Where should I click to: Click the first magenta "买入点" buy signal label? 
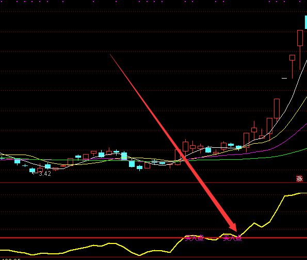[x=194, y=238]
